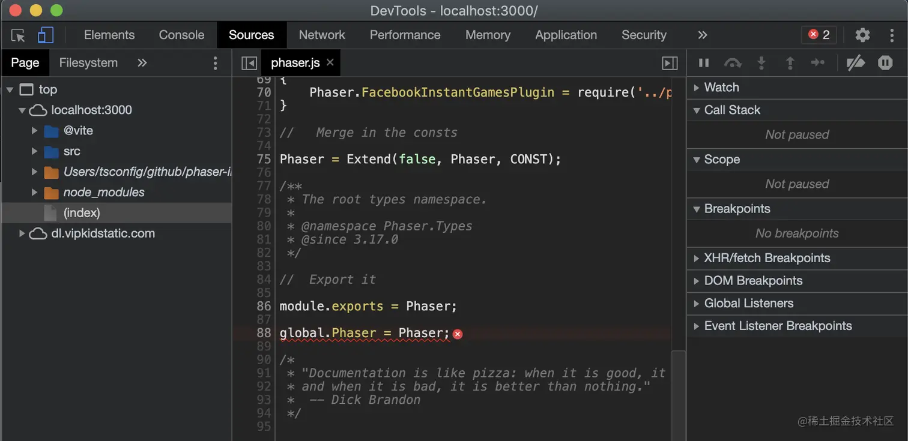Click the code editor vertical scrollbar thumb

tap(678, 394)
